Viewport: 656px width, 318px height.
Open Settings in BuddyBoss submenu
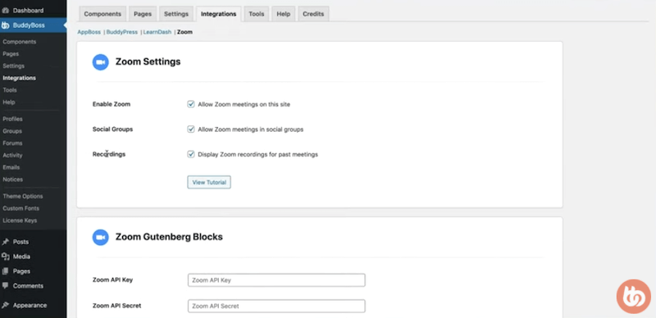coord(13,66)
